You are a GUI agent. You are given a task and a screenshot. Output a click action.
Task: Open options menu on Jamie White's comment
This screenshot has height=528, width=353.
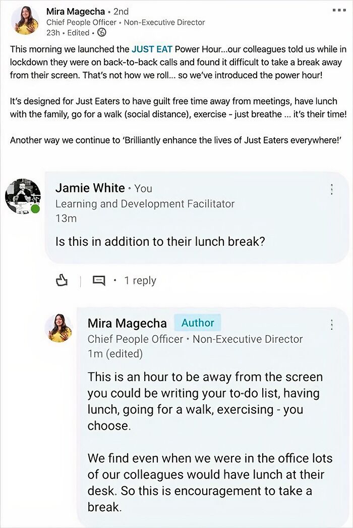pos(331,189)
